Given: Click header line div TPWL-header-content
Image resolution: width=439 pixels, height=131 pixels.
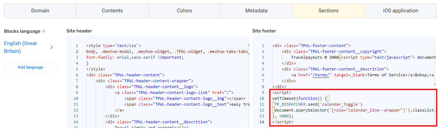Looking at the screenshot, I should [125, 75].
